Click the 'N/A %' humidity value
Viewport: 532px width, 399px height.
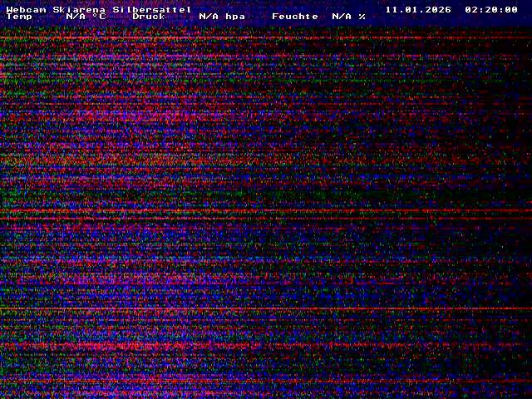349,17
